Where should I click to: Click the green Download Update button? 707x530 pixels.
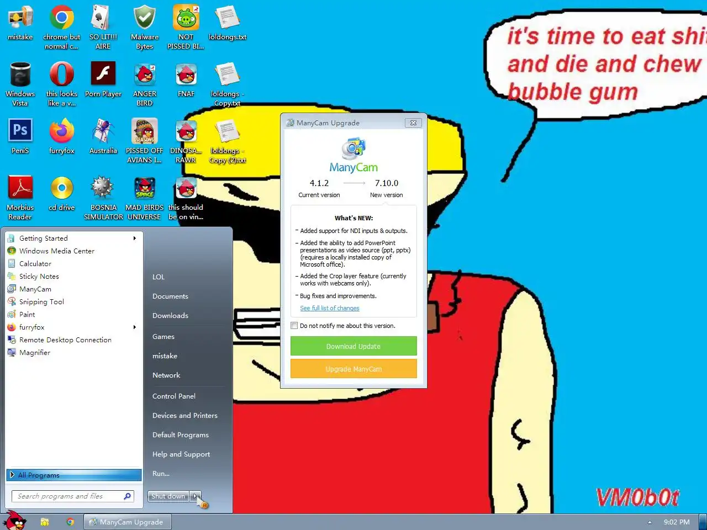[353, 346]
